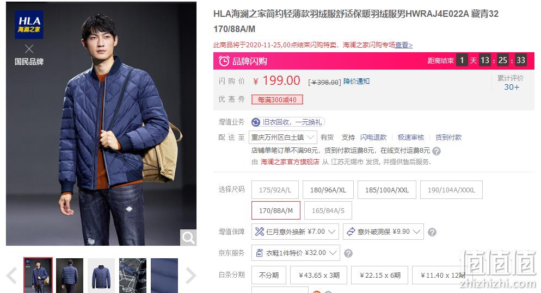Select size 180/96A/XL
Image resolution: width=541 pixels, height=293 pixels.
[328, 190]
